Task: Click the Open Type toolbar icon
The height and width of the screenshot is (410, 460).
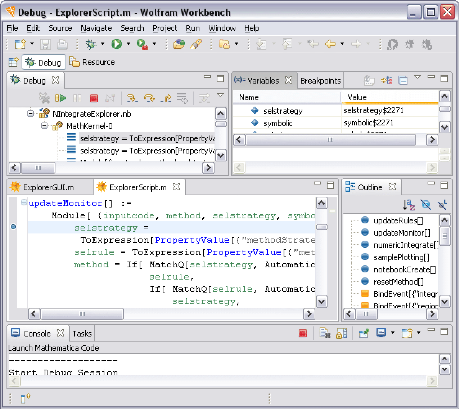Action: 179,44
